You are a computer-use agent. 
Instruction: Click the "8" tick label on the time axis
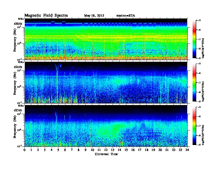click(x=79, y=150)
